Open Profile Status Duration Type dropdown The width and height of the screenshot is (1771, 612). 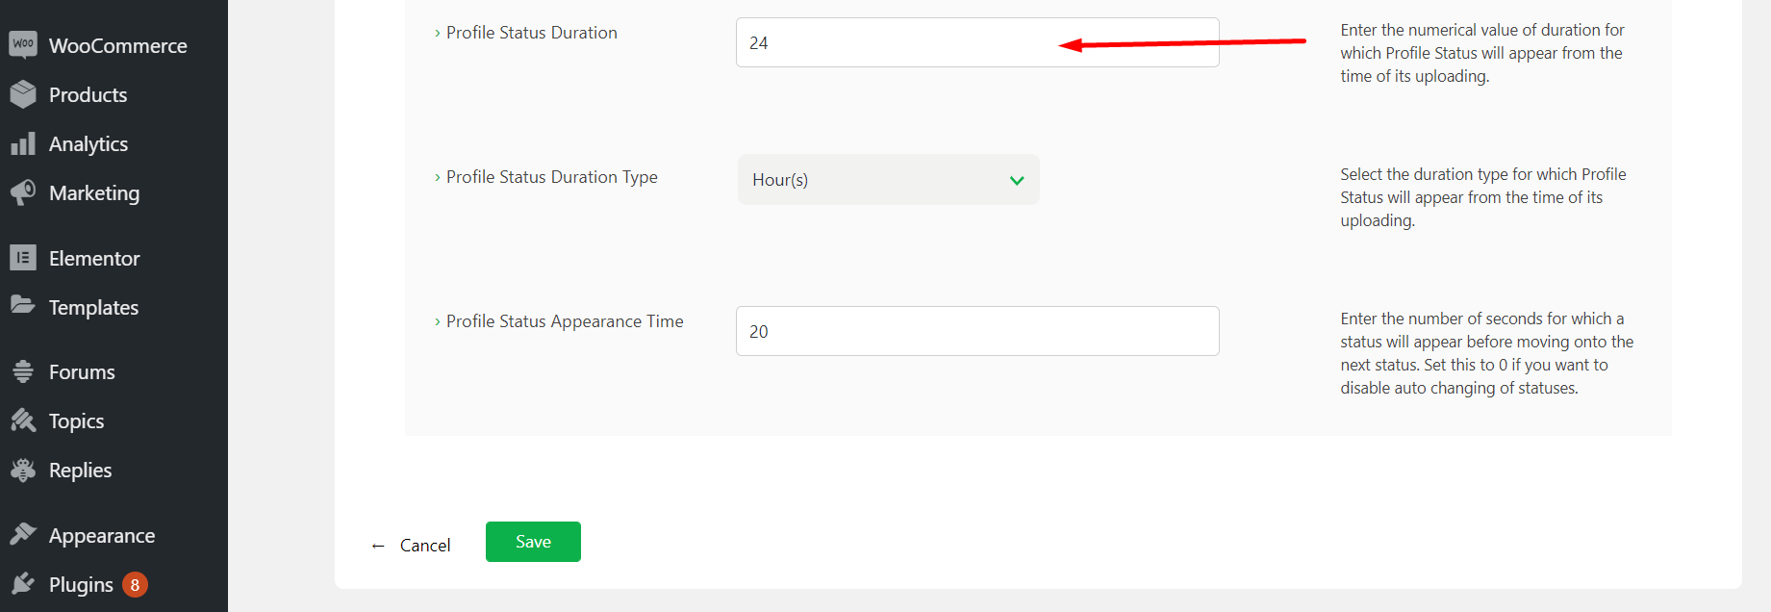(x=888, y=180)
